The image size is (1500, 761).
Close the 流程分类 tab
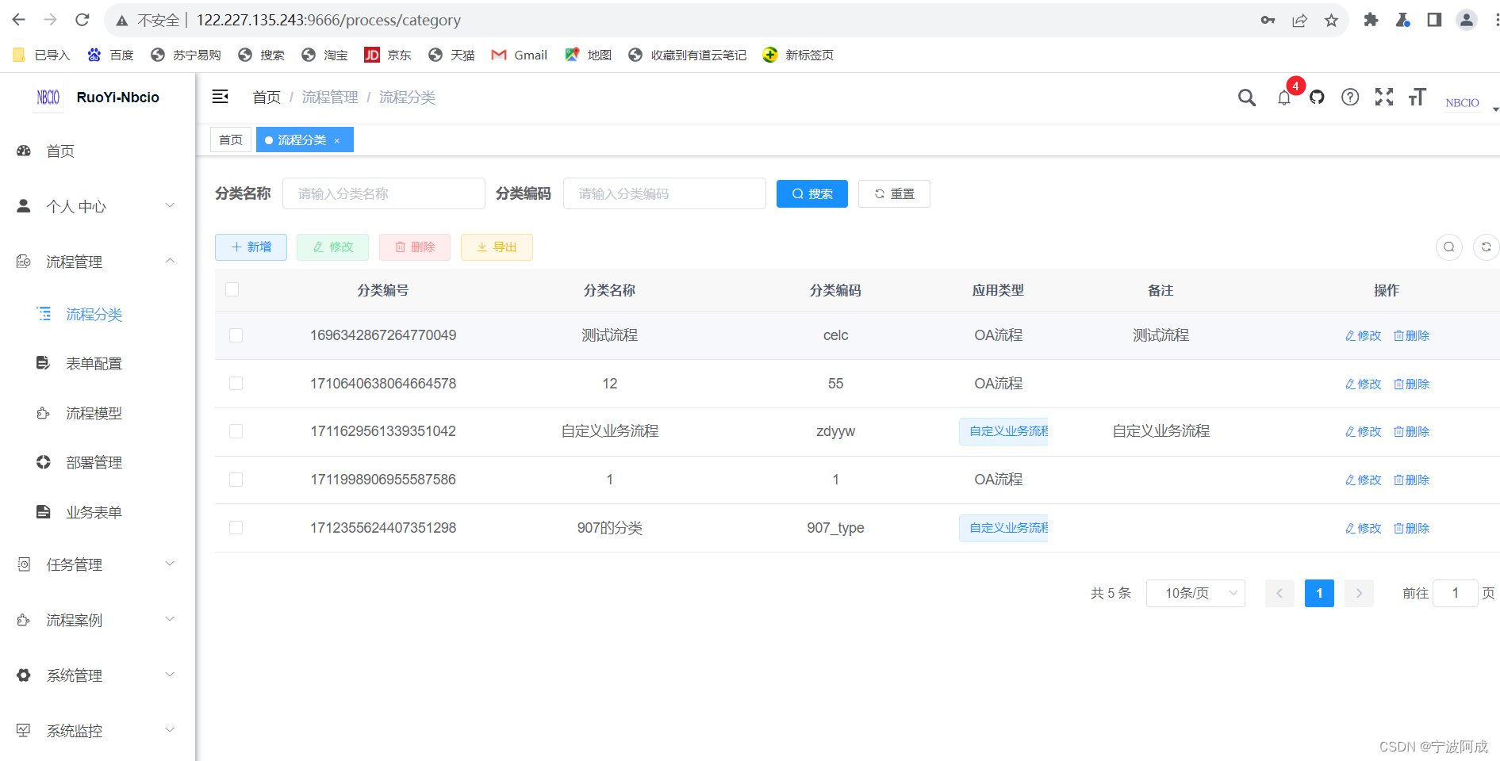337,140
